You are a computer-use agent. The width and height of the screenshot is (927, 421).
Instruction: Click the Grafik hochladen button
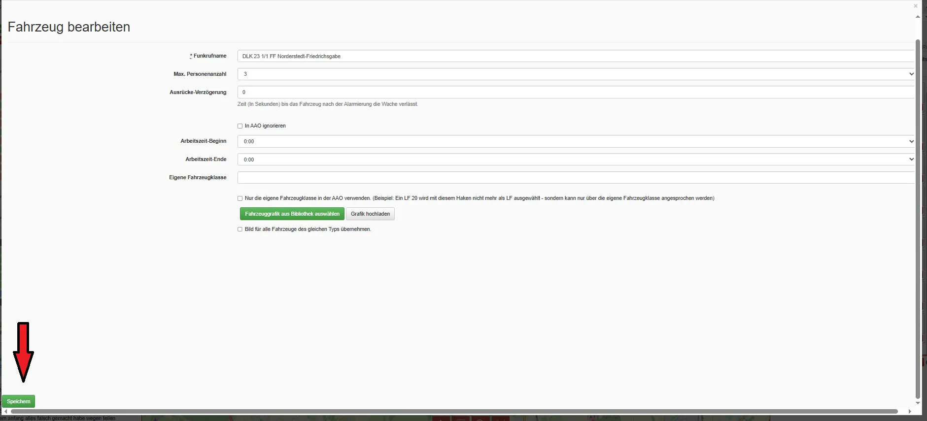tap(370, 214)
